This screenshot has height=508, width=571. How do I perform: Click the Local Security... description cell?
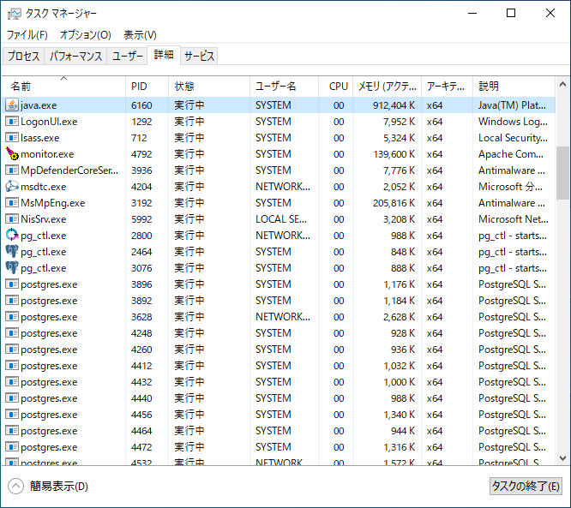pyautogui.click(x=513, y=138)
